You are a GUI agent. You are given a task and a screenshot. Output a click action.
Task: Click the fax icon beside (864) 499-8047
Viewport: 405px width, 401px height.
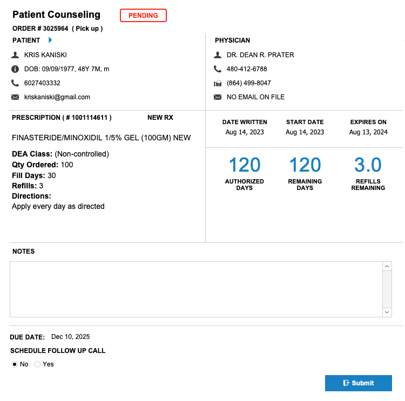pos(218,83)
